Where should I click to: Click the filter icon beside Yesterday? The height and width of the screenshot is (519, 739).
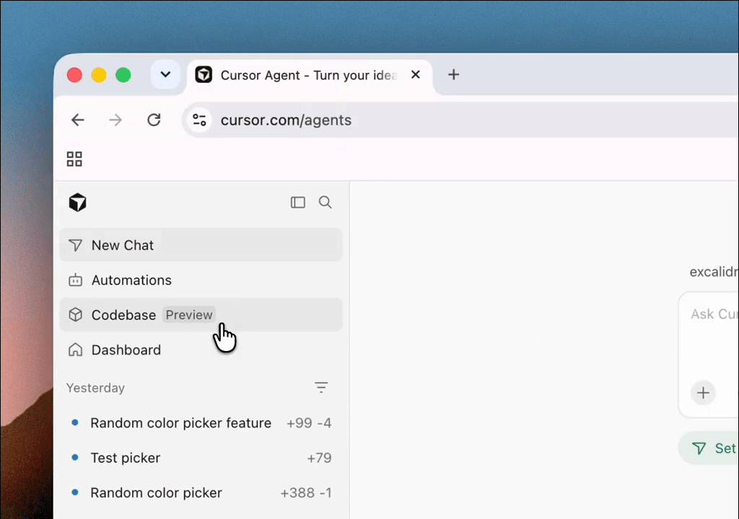pyautogui.click(x=321, y=388)
